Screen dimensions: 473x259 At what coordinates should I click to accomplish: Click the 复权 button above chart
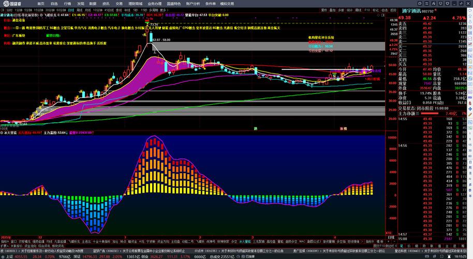324,10
